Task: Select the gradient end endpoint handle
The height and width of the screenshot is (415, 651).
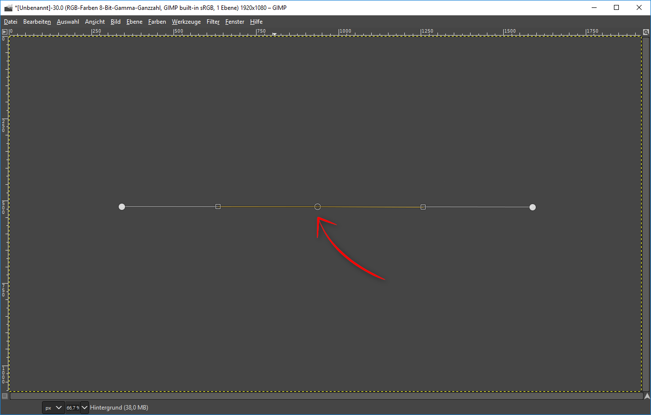Action: click(x=532, y=207)
